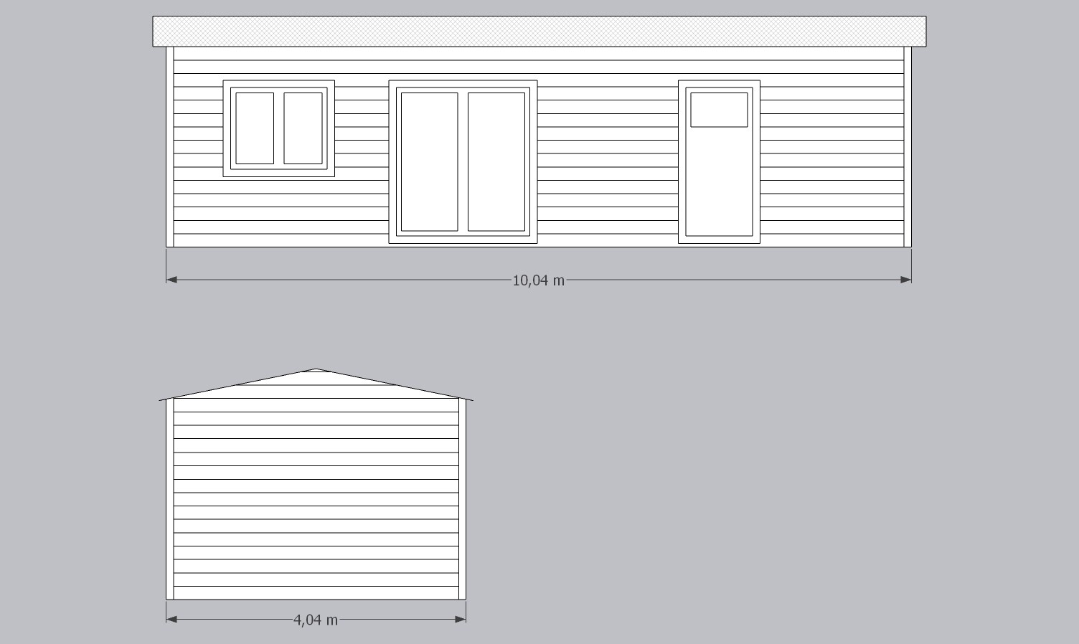Select the left pane of the small window
This screenshot has width=1079, height=644.
coord(255,128)
